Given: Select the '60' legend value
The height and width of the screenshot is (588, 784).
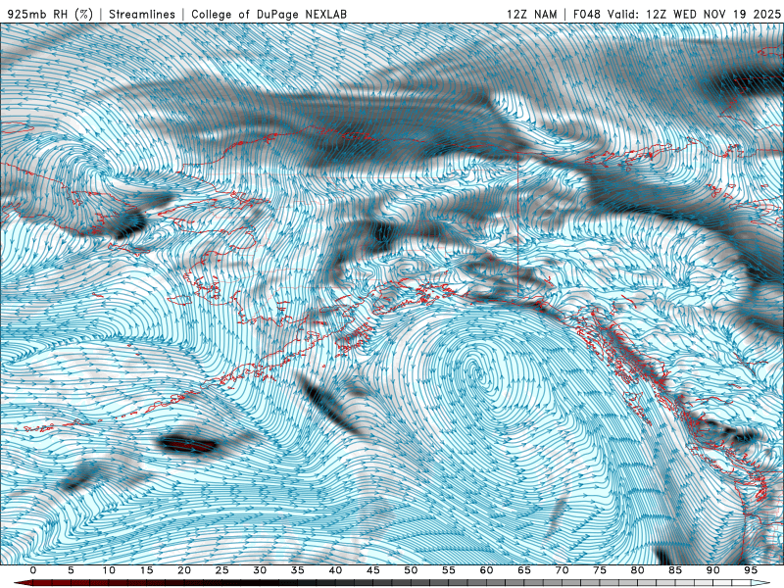Looking at the screenshot, I should [486, 570].
